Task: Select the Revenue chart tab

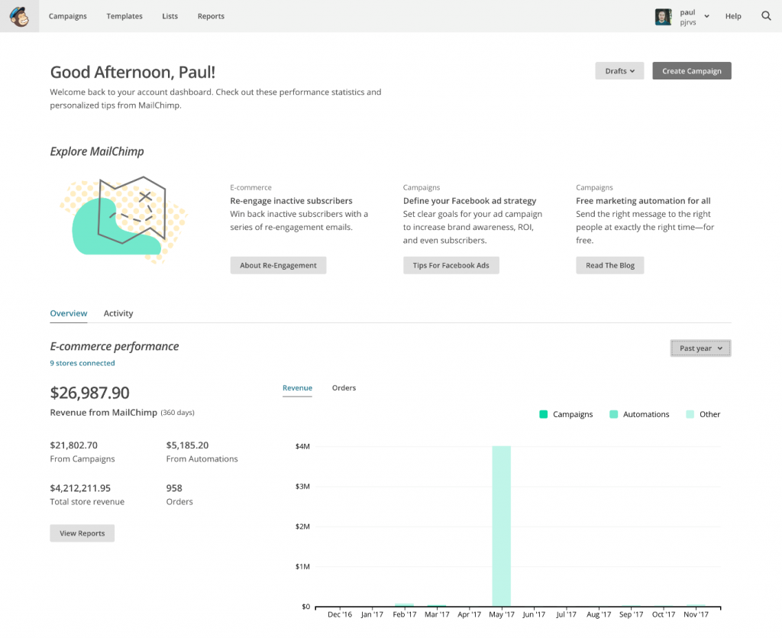Action: coord(297,387)
